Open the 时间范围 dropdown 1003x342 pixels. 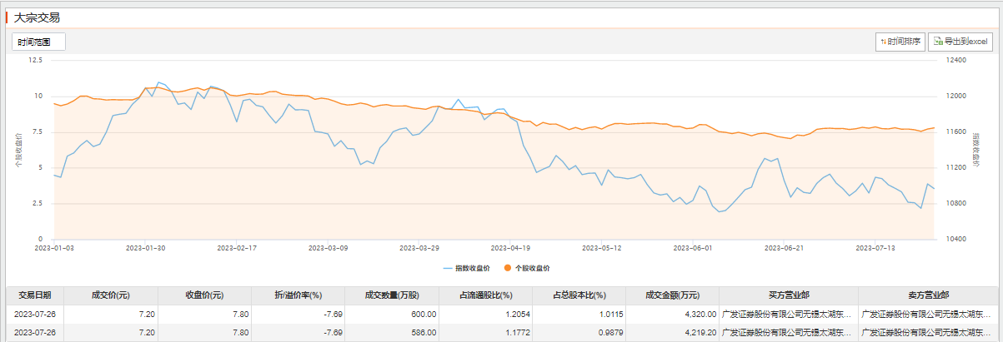pyautogui.click(x=38, y=42)
